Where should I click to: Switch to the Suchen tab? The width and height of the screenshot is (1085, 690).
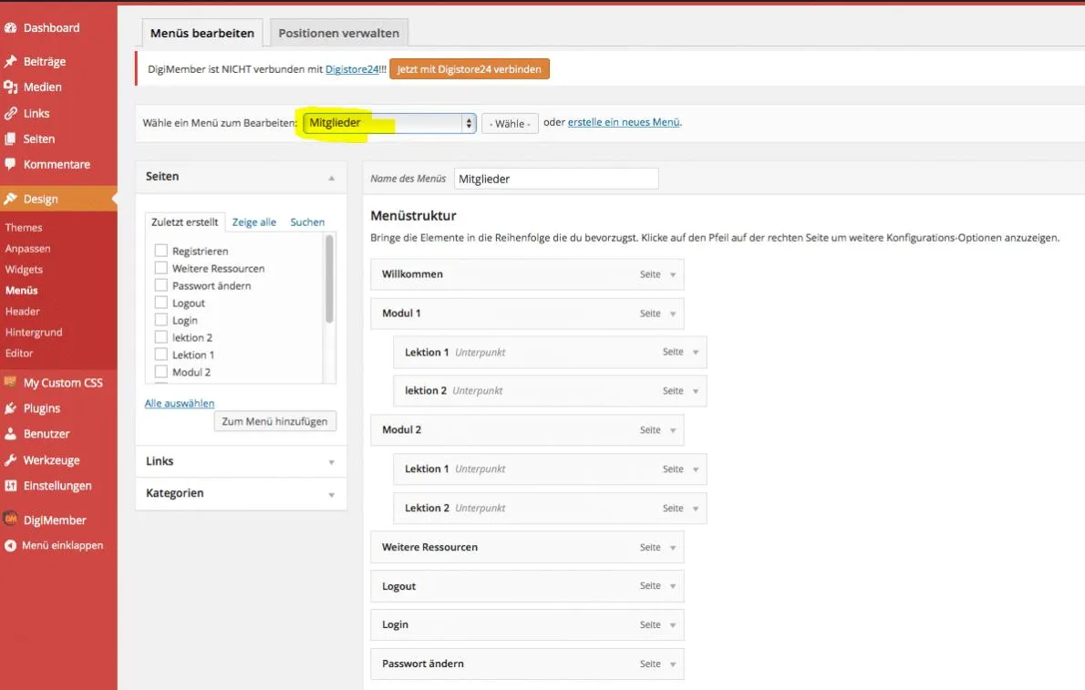point(307,222)
